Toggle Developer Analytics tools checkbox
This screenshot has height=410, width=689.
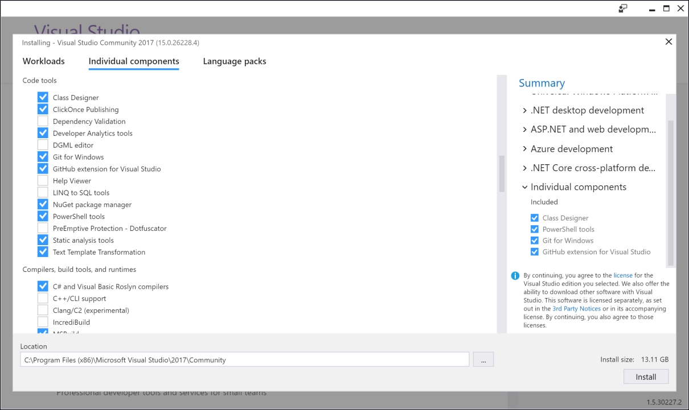43,133
